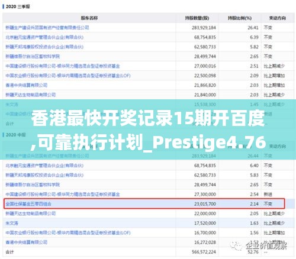
Task: Open 银华同力精选 fund link holding 27,000,016 shares
Action: coord(63,66)
